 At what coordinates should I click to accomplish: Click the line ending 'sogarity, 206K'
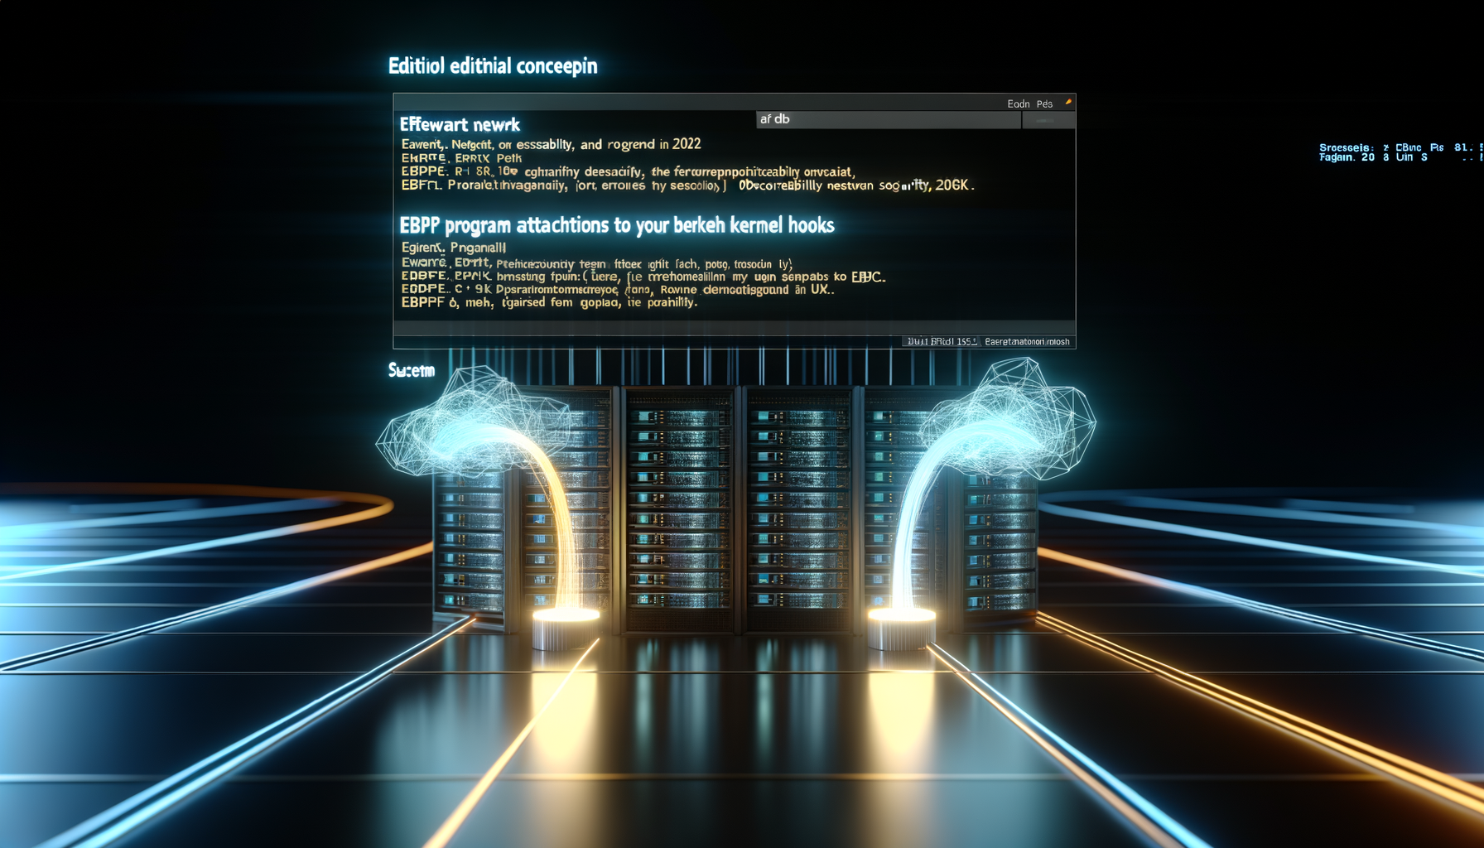[687, 185]
